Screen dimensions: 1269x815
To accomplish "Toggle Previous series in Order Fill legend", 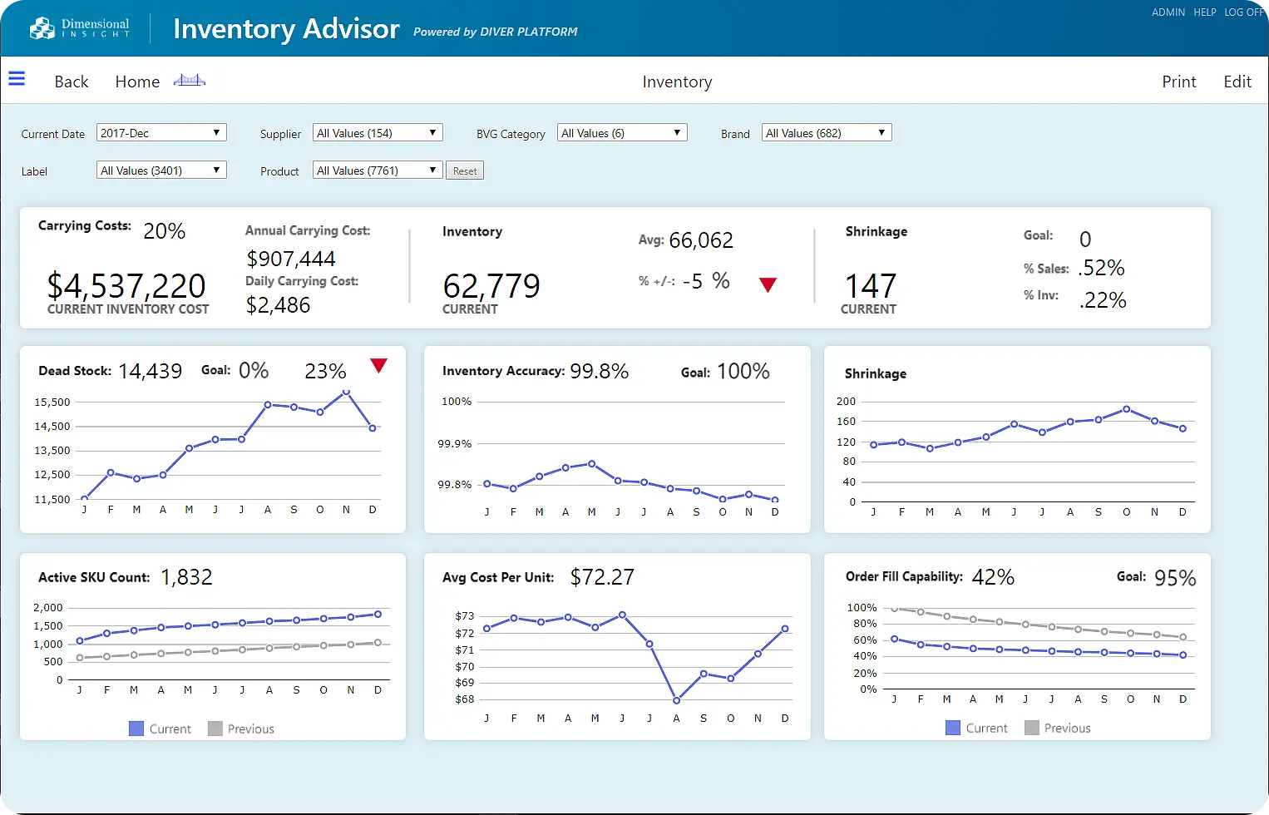I will (x=1032, y=728).
